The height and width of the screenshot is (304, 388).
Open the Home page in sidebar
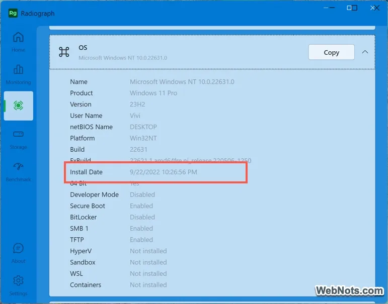click(18, 42)
